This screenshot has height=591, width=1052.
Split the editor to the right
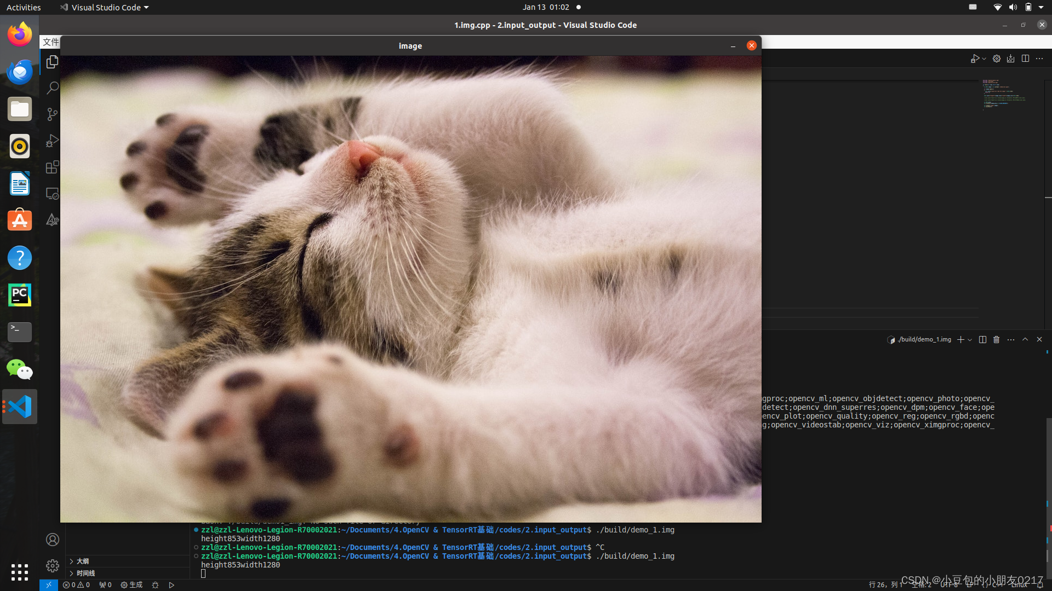point(1025,59)
